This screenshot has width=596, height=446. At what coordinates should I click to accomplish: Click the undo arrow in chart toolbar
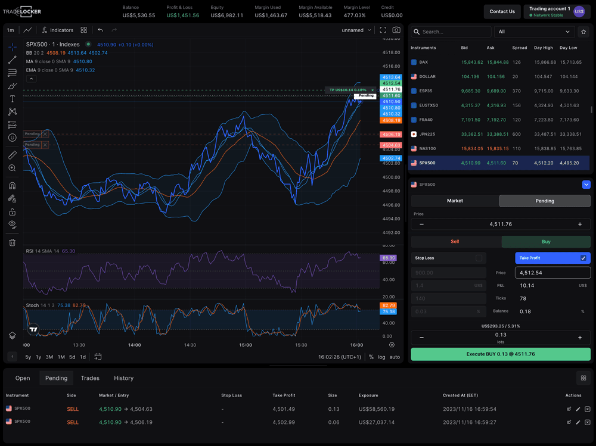100,30
